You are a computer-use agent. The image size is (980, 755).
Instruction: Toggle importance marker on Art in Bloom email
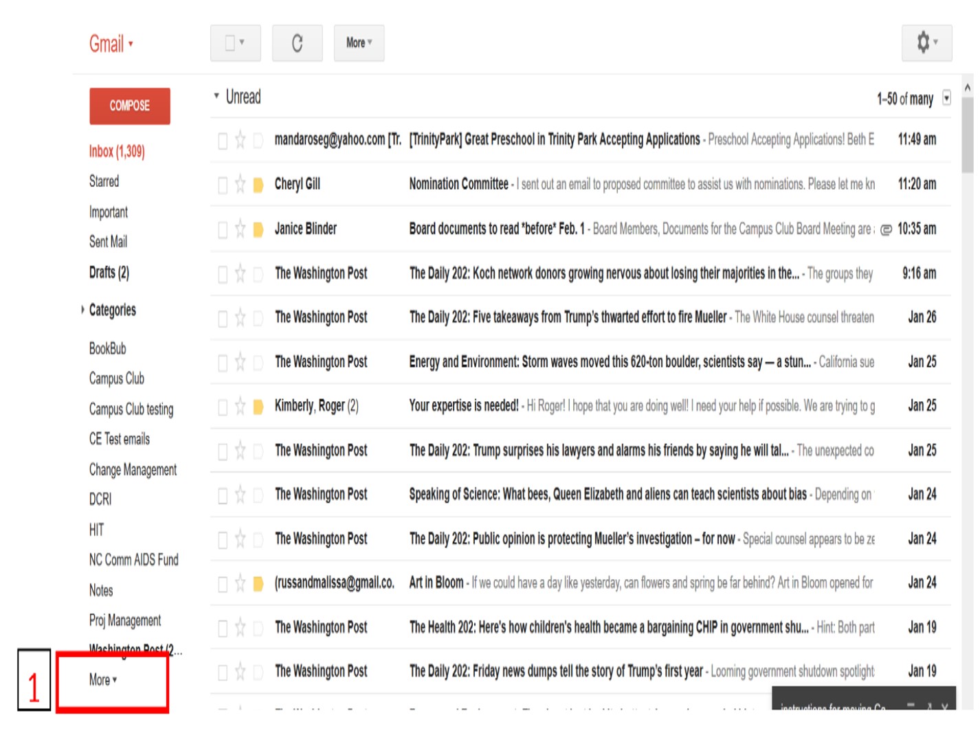(x=258, y=584)
